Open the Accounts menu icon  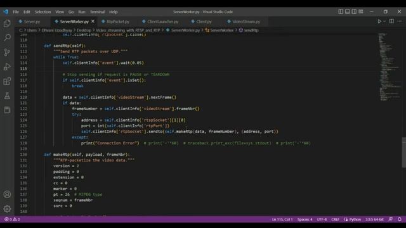7,194
